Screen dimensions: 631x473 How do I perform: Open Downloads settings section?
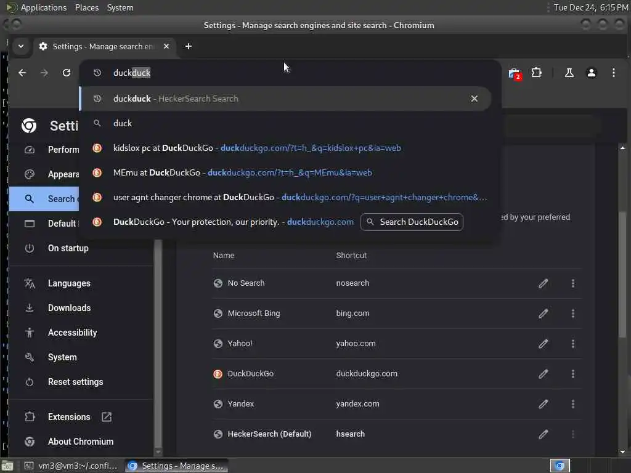pos(81,308)
